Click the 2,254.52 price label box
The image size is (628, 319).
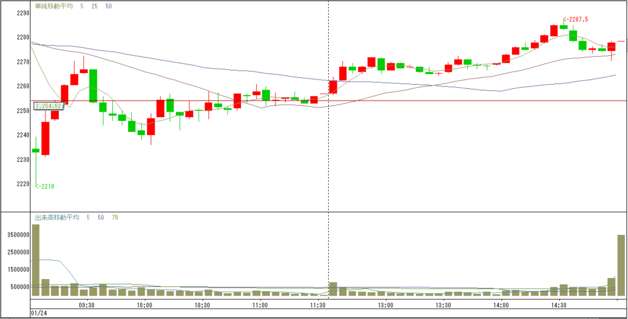[x=48, y=106]
